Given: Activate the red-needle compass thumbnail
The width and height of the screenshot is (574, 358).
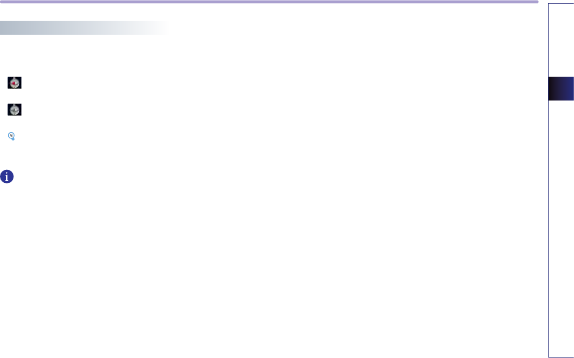Looking at the screenshot, I should (x=15, y=82).
